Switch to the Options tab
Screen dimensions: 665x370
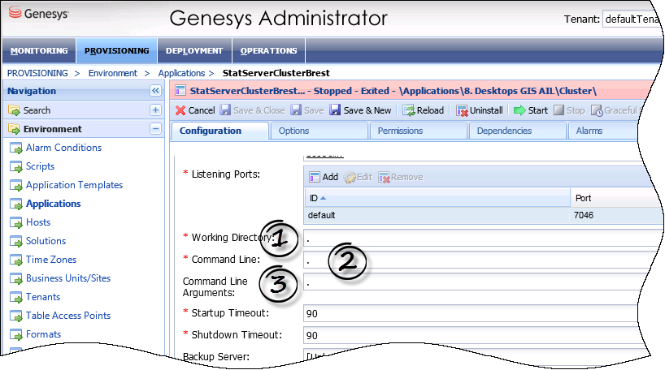[293, 131]
